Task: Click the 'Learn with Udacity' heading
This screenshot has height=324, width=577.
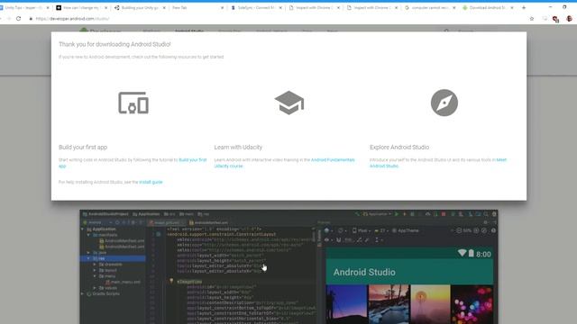Action: [x=238, y=147]
